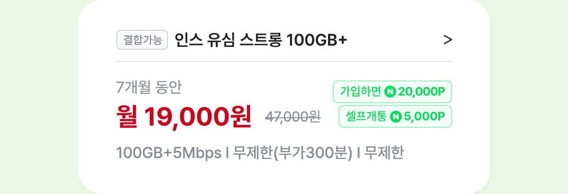Image resolution: width=568 pixels, height=194 pixels.
Task: Click the 셀프개통 label in the green badge
Action: coord(366,116)
